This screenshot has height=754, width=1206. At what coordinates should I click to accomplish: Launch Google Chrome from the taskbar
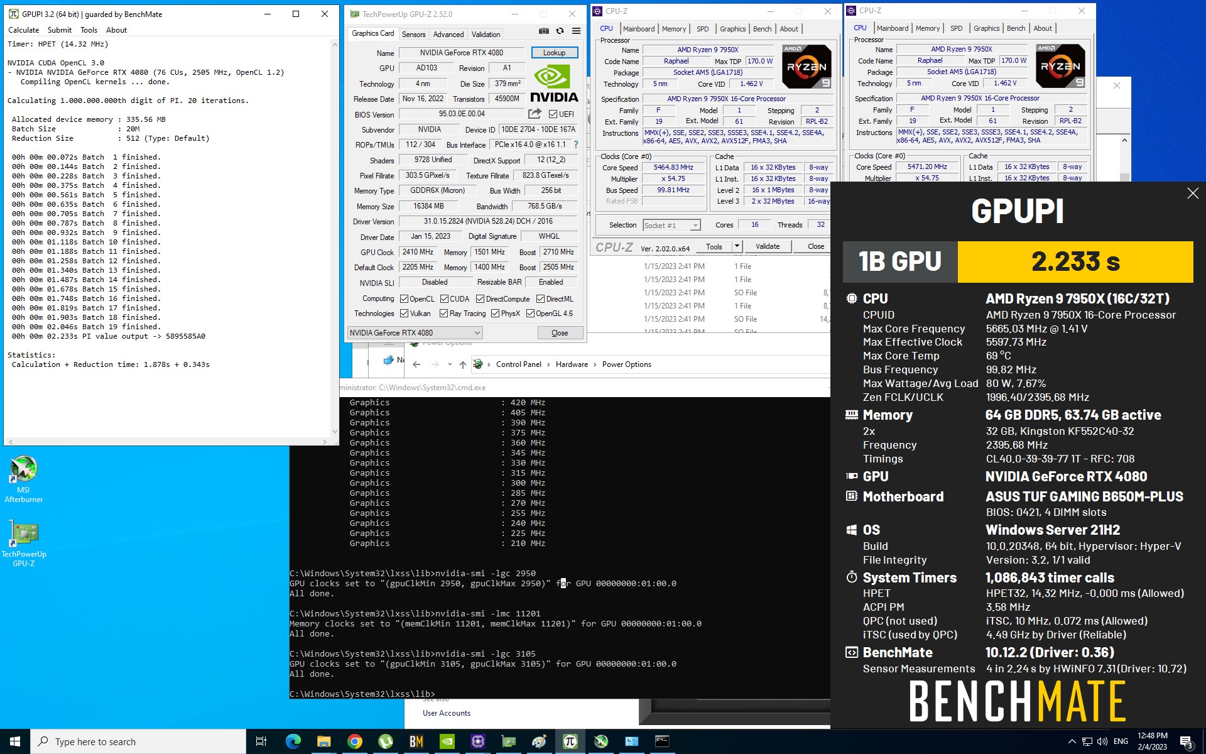pyautogui.click(x=354, y=741)
